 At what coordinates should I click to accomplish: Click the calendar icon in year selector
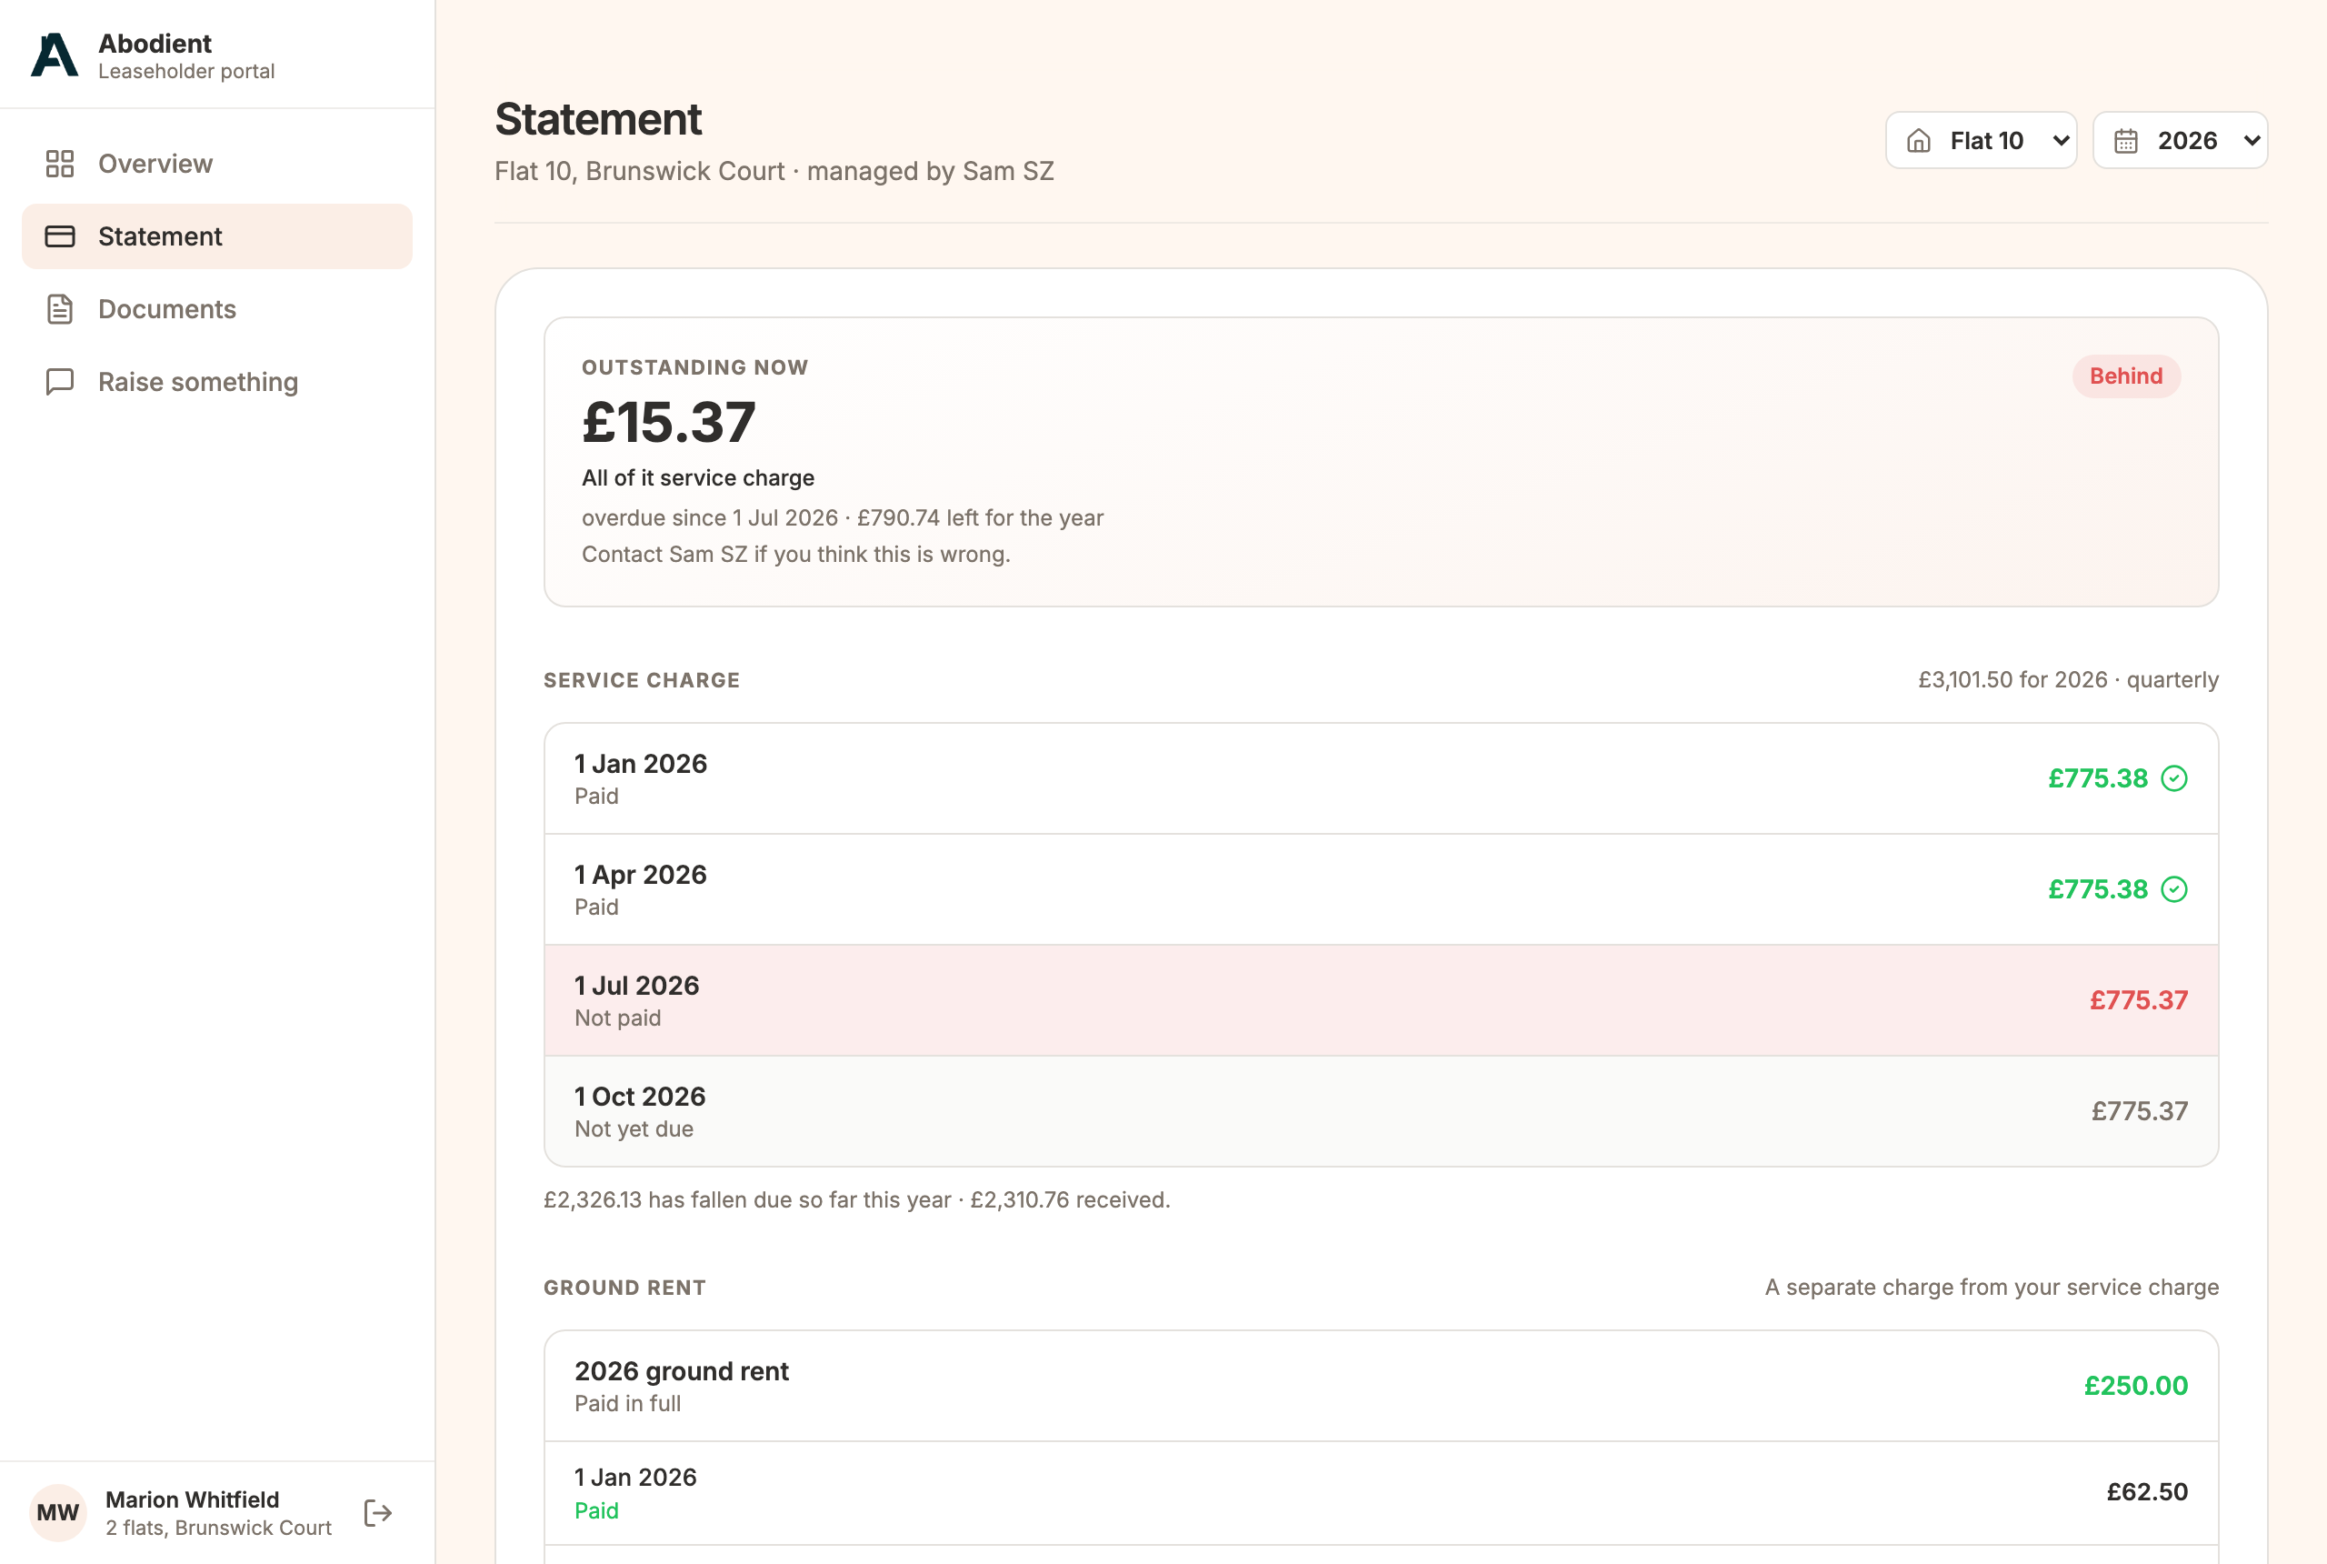coord(2127,141)
